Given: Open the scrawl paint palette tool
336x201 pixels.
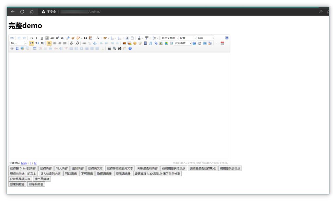Looking at the screenshot, I should coord(140,43).
